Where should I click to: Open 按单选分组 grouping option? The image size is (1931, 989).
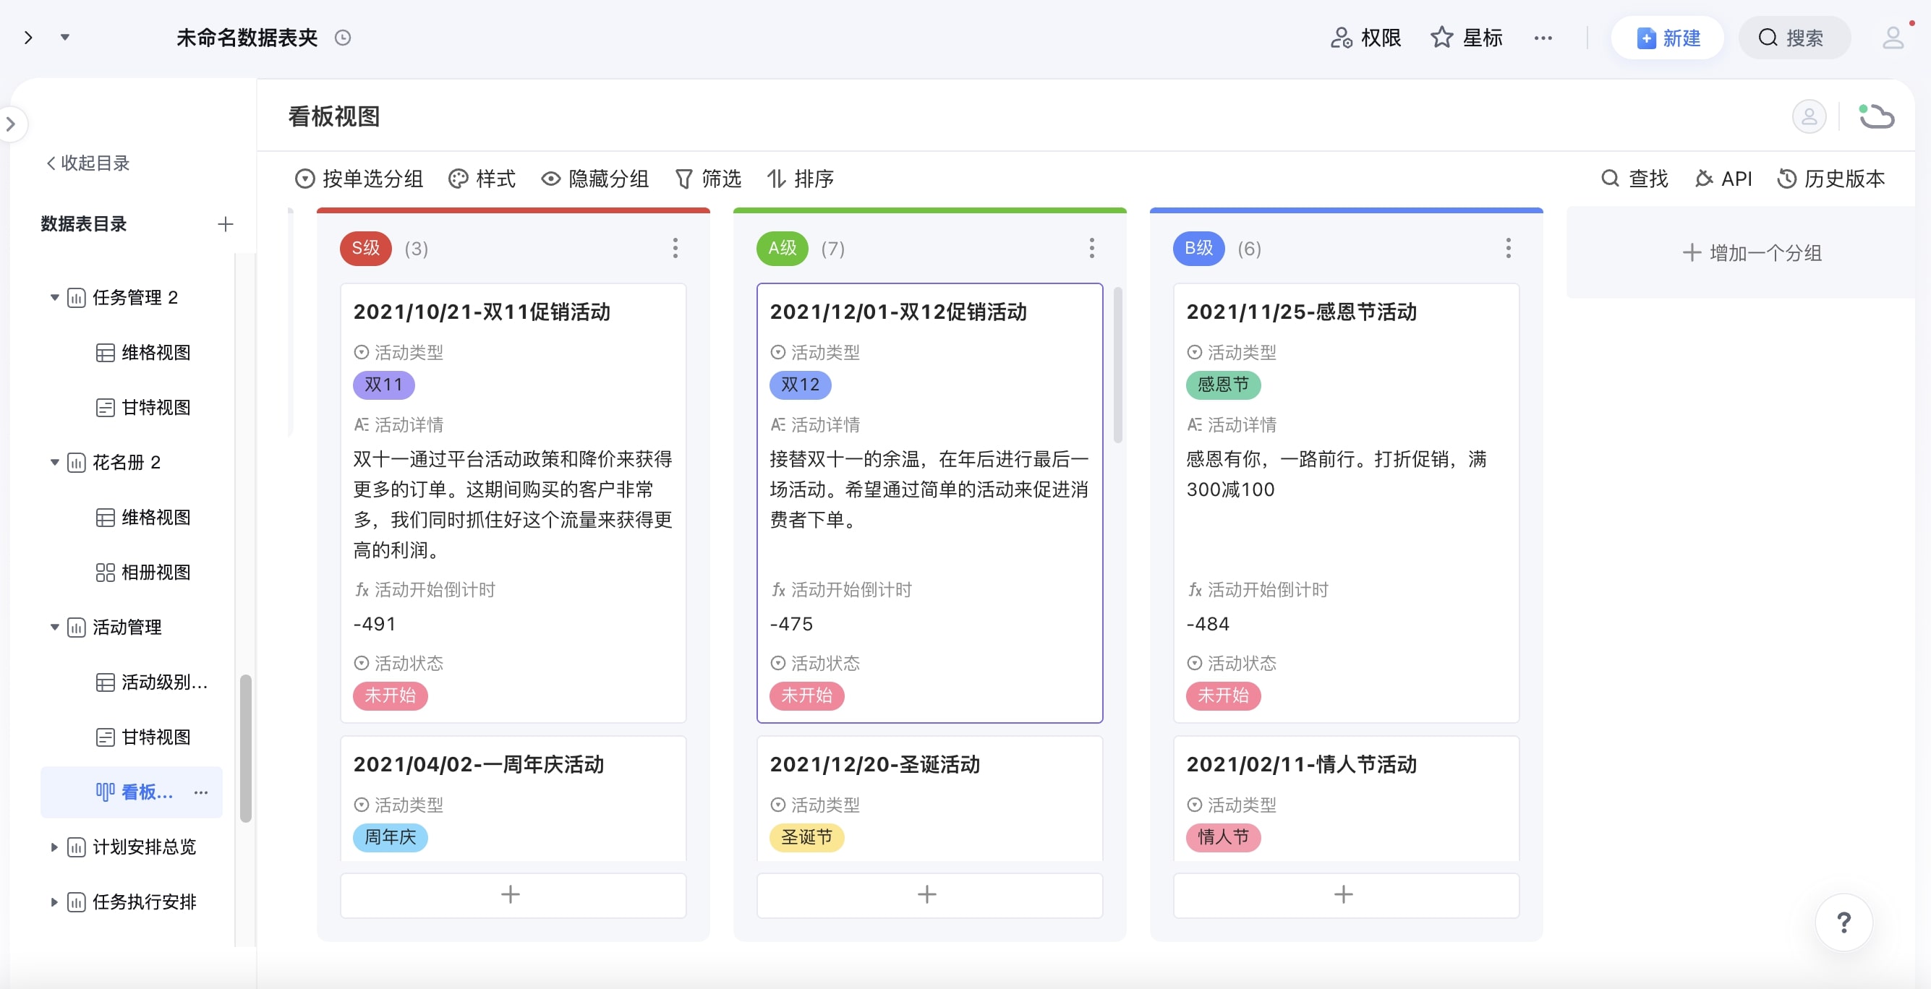click(x=359, y=179)
